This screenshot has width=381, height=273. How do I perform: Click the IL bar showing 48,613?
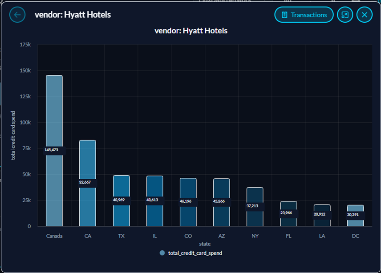155,201
